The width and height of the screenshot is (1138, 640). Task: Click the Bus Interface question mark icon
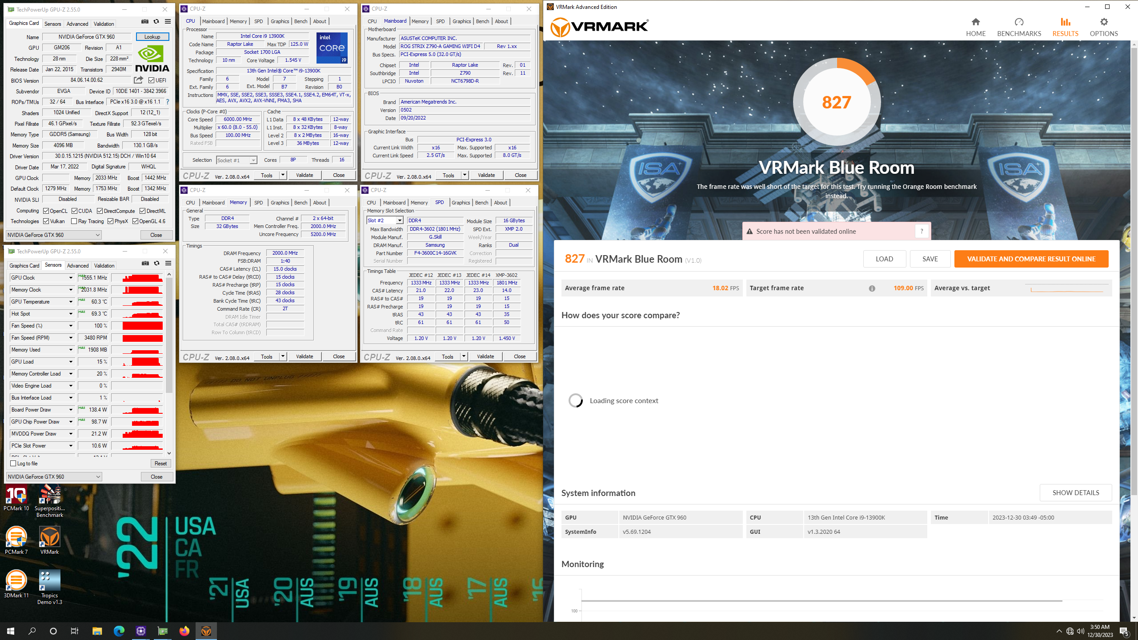tap(168, 102)
